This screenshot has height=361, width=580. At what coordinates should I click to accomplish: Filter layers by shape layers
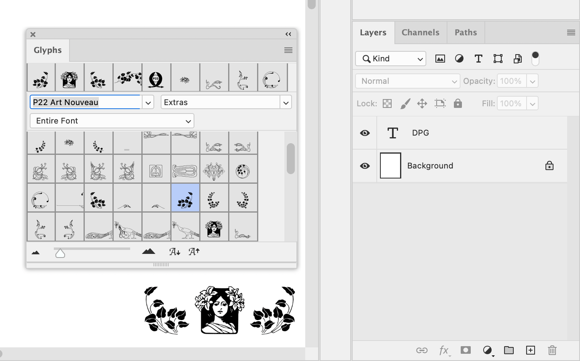(x=498, y=59)
